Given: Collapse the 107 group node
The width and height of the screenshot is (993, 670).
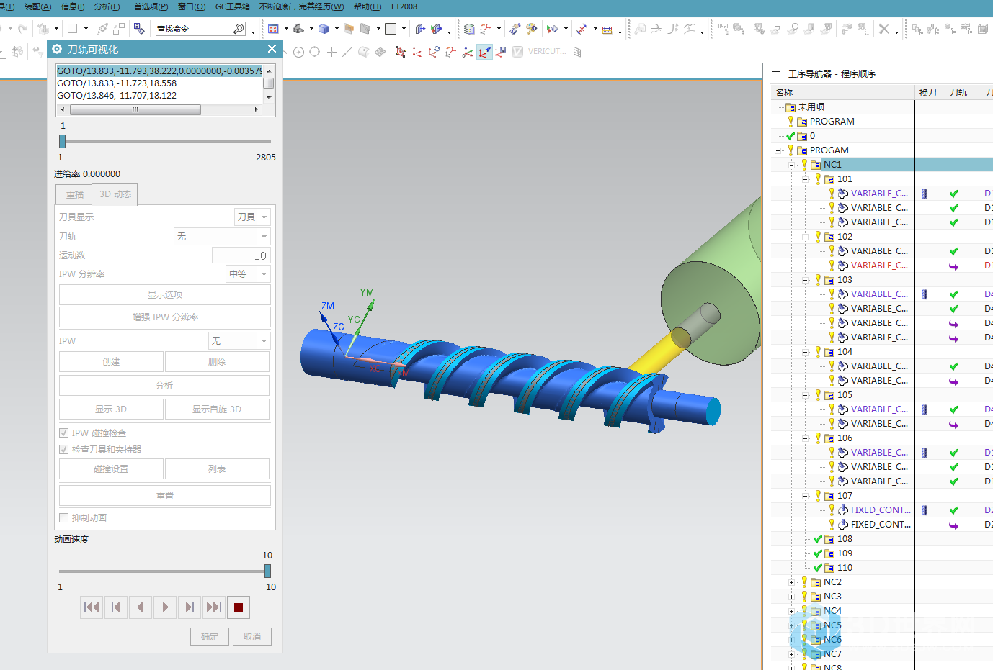Looking at the screenshot, I should tap(806, 496).
